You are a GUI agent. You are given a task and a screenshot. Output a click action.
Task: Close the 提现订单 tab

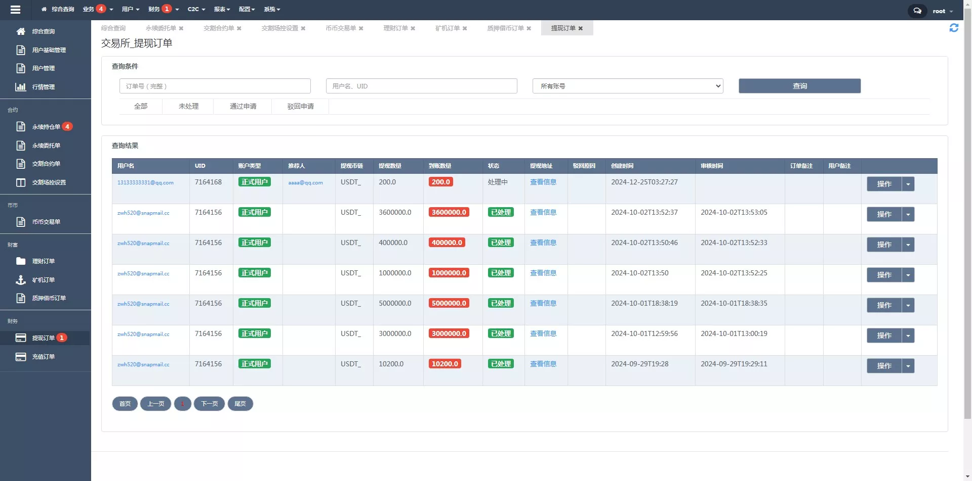tap(581, 28)
